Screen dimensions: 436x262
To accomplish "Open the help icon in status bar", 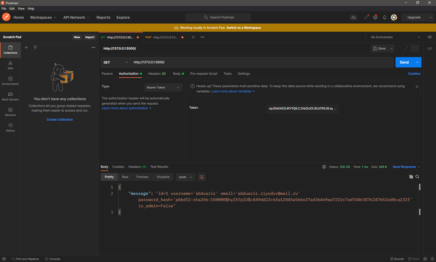I will (432, 259).
